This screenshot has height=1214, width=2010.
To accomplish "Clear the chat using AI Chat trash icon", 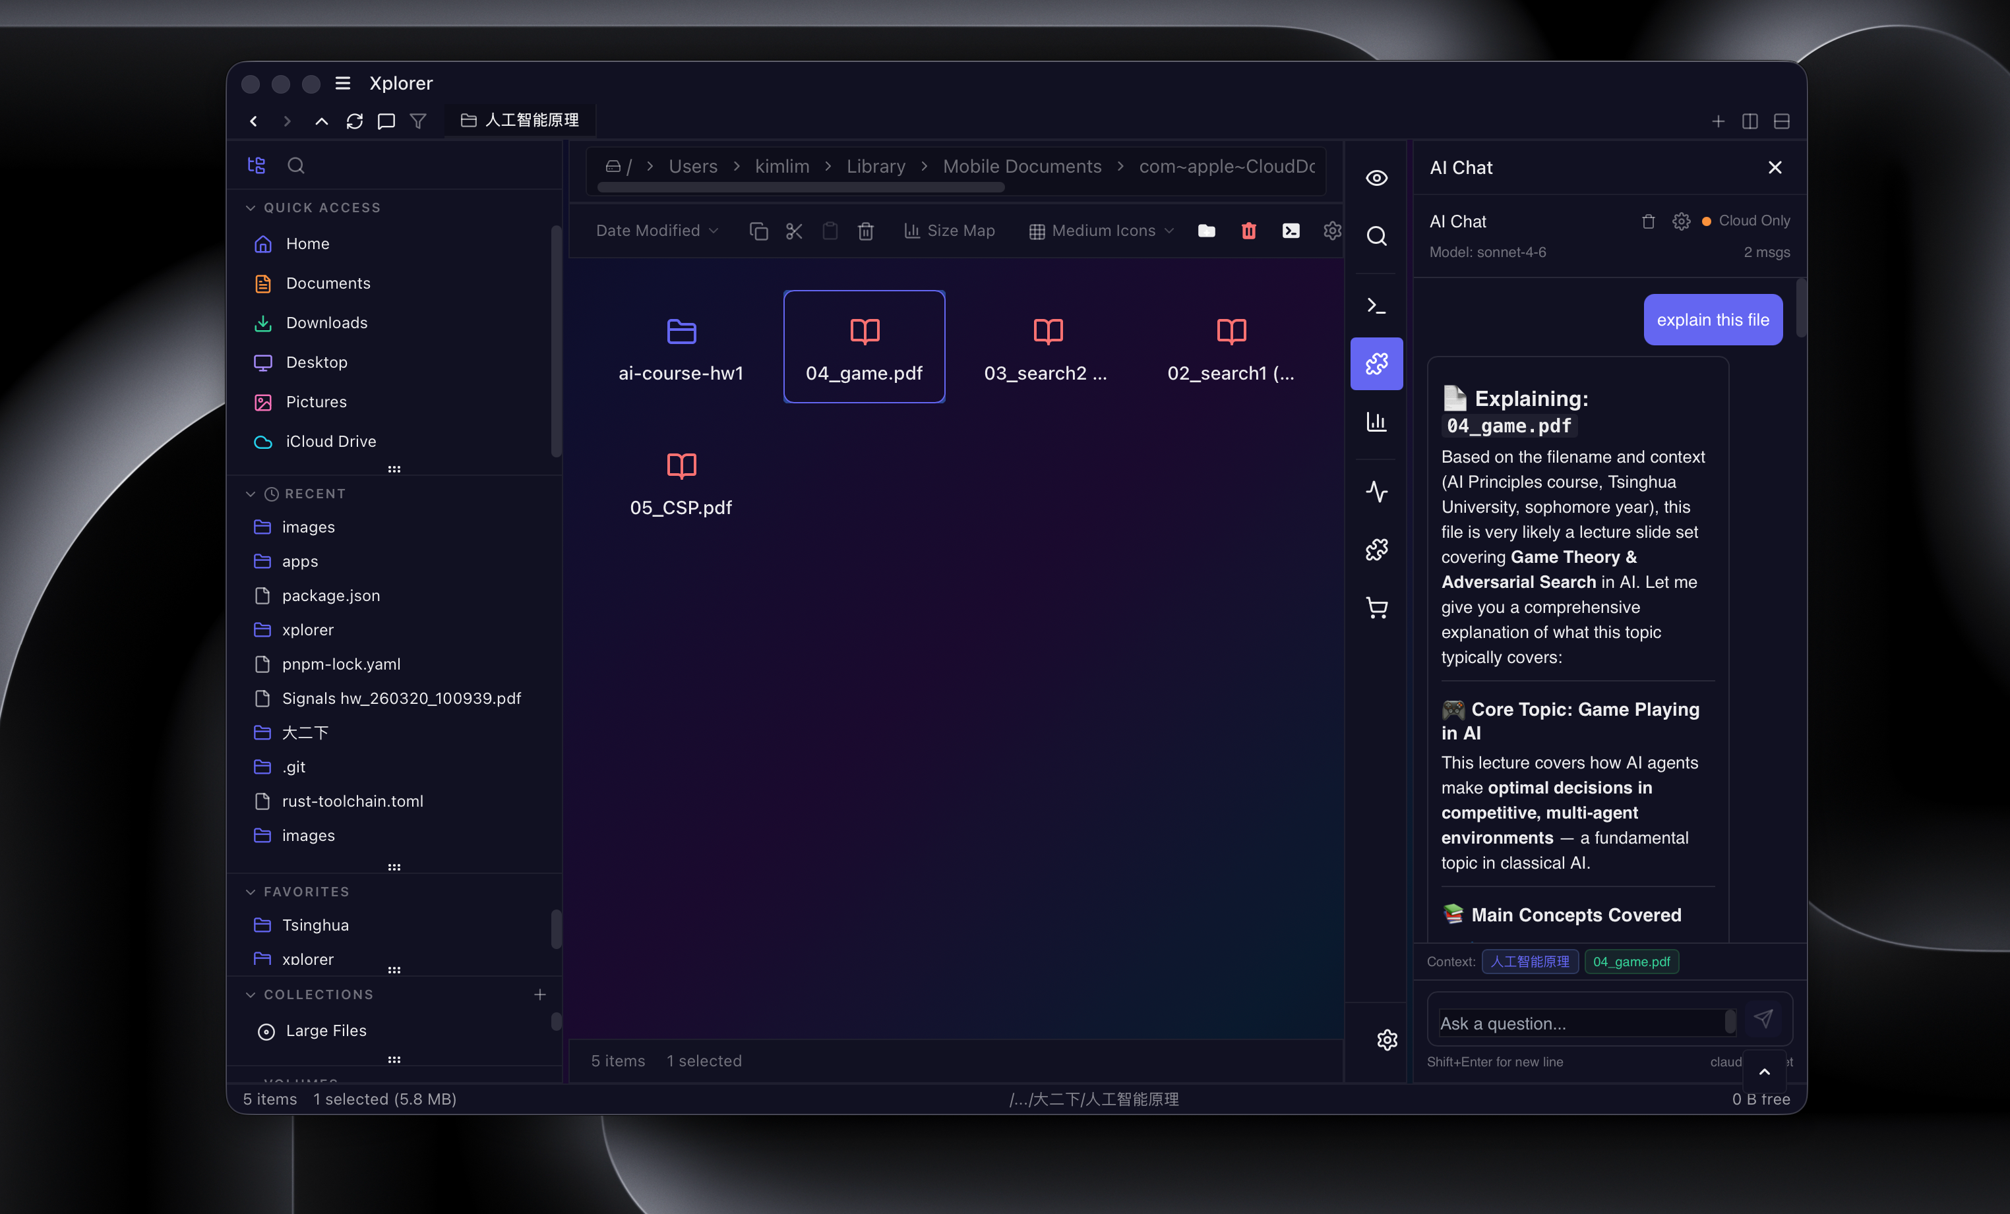I will pyautogui.click(x=1648, y=221).
